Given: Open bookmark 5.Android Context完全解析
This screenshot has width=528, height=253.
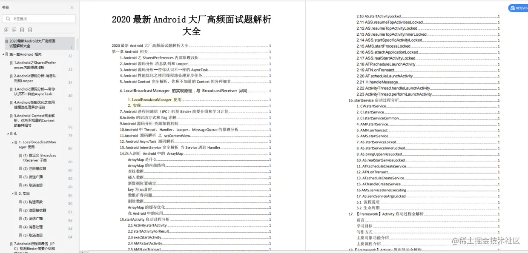Looking at the screenshot, I should coord(35,120).
